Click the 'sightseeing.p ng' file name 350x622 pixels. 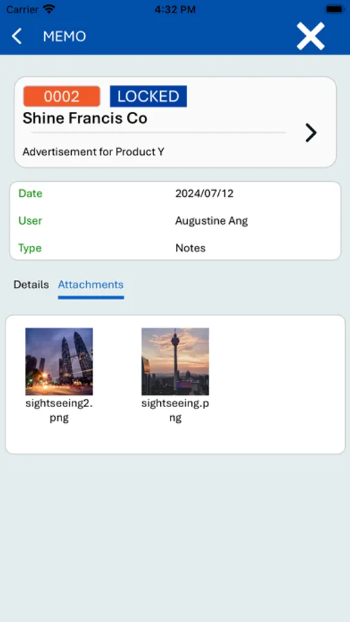(x=175, y=411)
